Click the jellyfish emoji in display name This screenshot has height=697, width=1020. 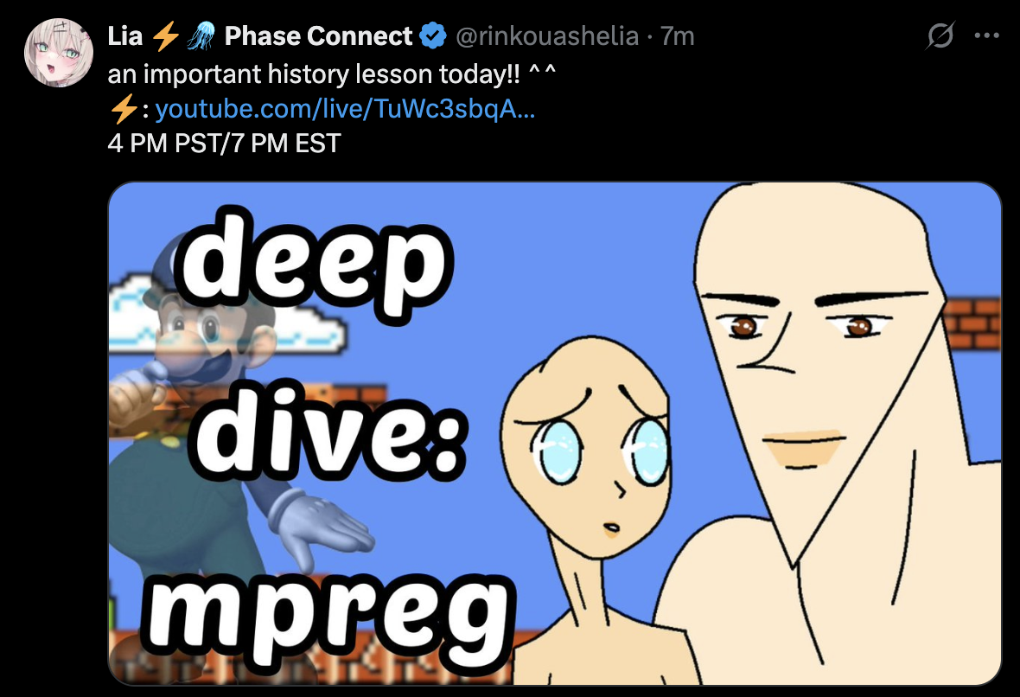point(201,35)
